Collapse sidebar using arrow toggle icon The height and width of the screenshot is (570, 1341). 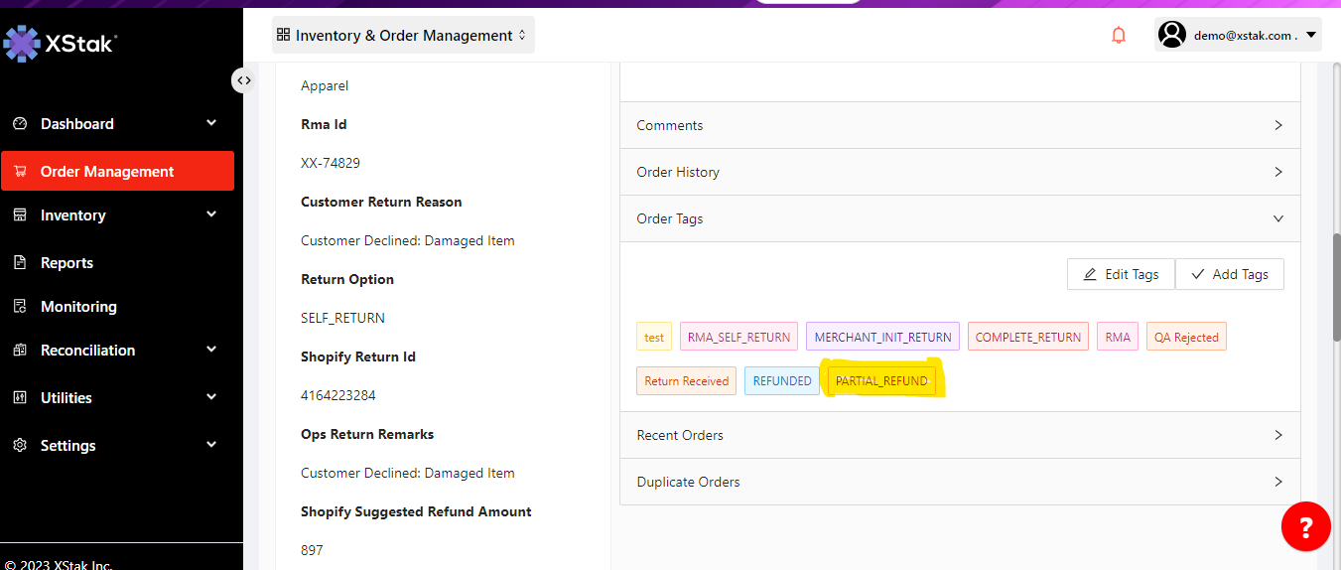coord(243,80)
